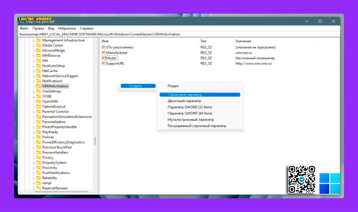The width and height of the screenshot is (358, 212).
Task: Click the wincore.ru data value
Action: coord(244,53)
